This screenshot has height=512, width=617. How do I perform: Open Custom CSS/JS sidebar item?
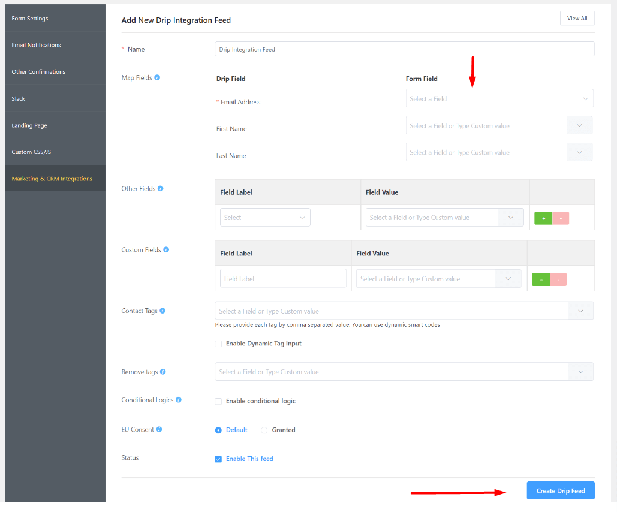click(x=55, y=152)
